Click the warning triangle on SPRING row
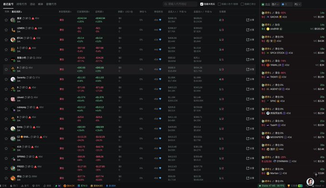Screen dimensions: 326x188 click(x=36, y=157)
